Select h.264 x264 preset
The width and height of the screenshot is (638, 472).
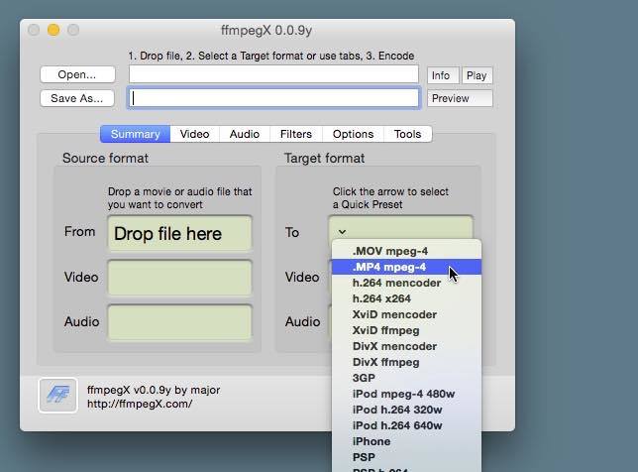[x=406, y=298]
